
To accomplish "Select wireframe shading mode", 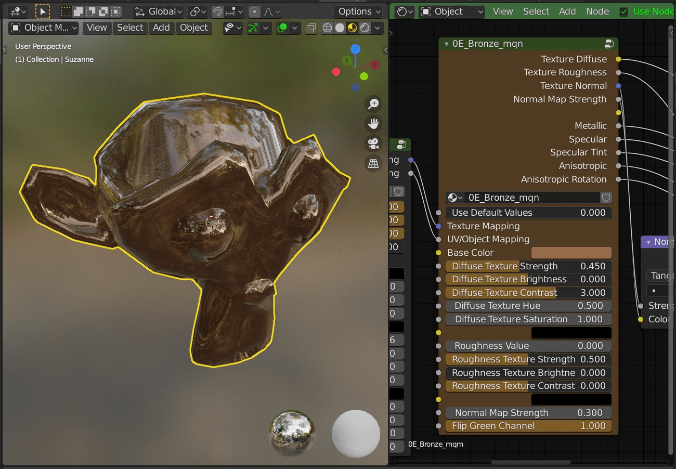I will point(327,28).
